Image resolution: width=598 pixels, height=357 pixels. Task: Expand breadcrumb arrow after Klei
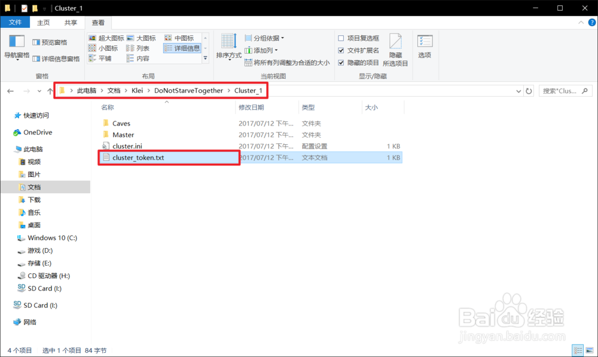point(149,91)
